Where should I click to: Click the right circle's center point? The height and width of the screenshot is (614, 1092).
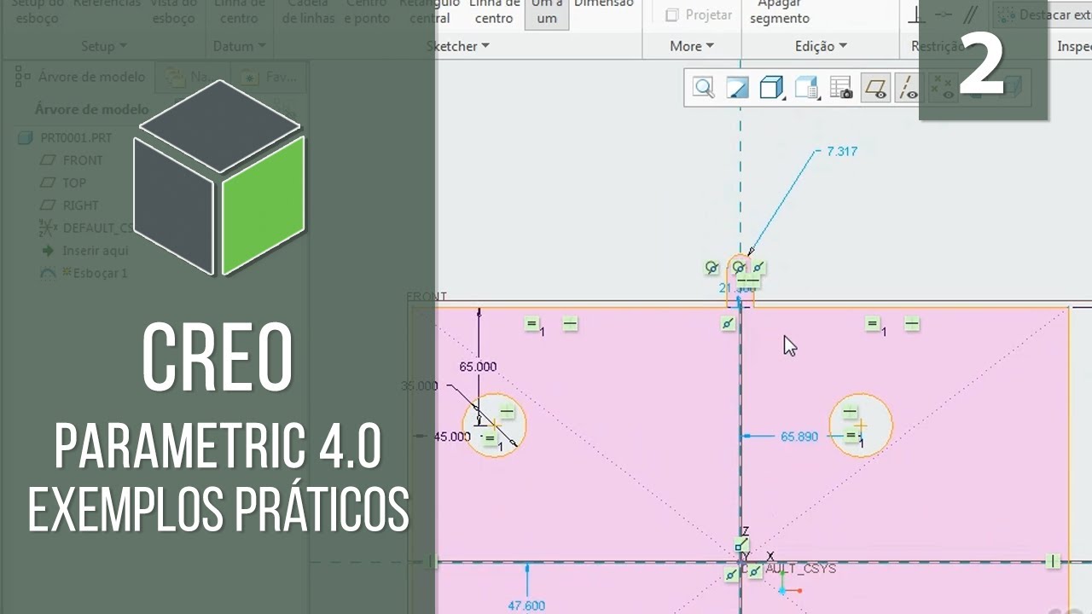tap(861, 425)
